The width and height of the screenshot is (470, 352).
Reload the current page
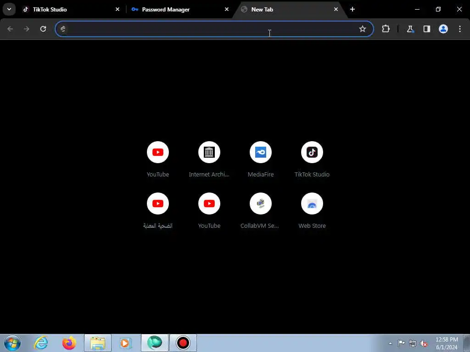point(43,29)
